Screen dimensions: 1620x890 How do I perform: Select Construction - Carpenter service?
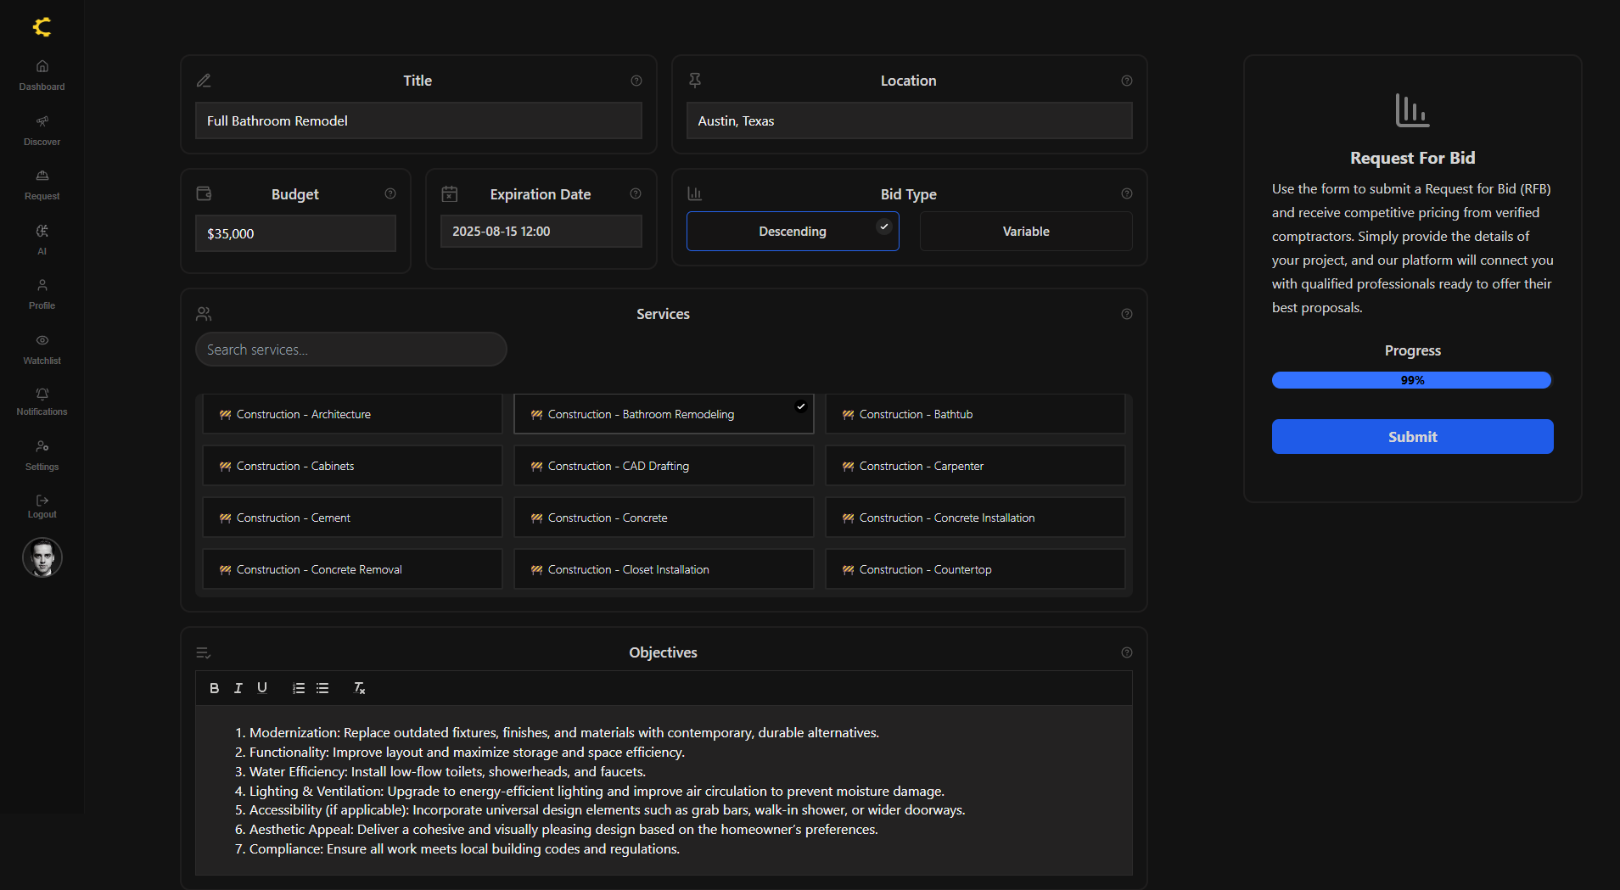click(975, 466)
